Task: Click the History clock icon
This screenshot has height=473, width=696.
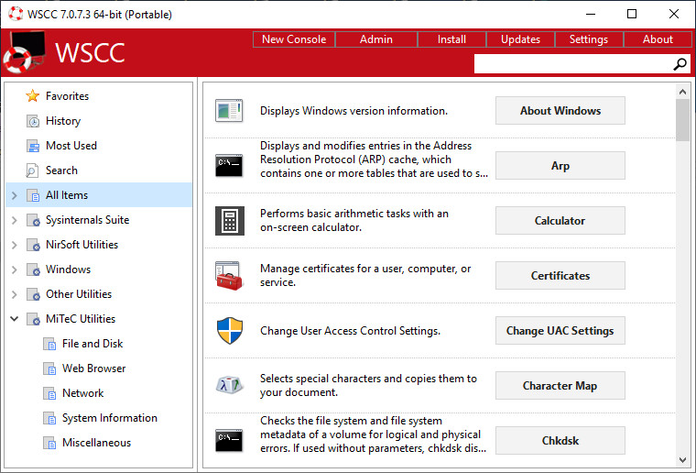Action: (x=33, y=121)
